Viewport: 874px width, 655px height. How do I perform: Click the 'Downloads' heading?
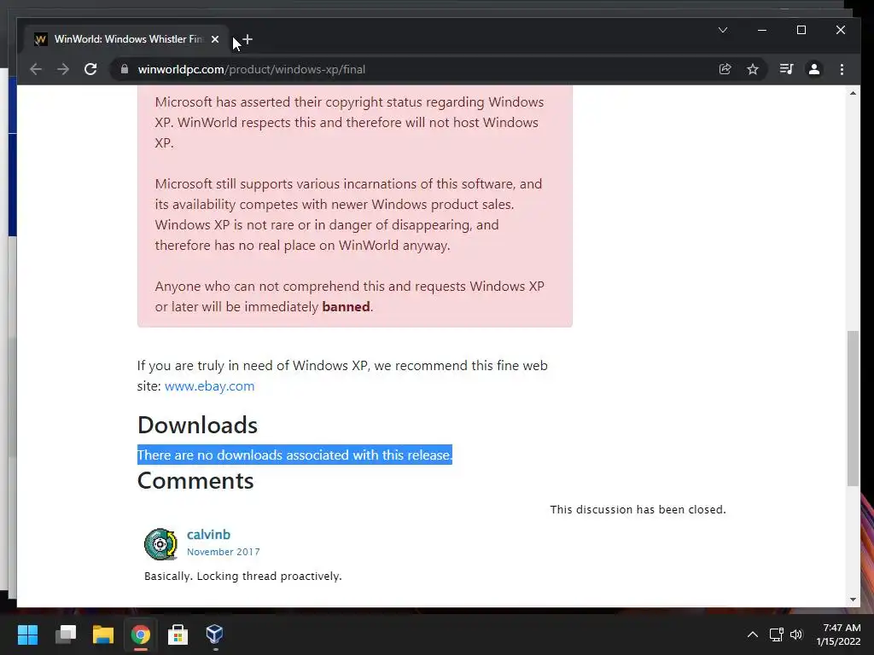197,425
